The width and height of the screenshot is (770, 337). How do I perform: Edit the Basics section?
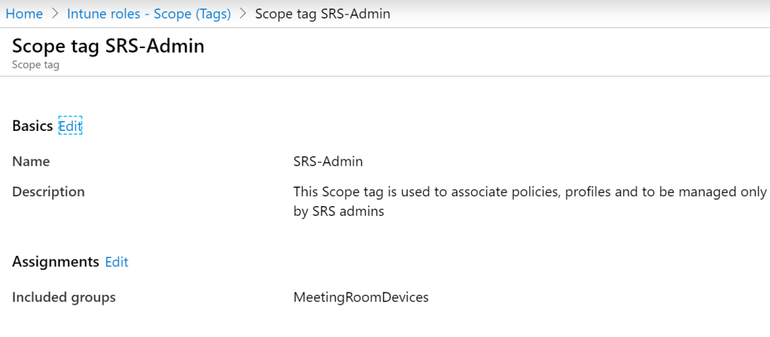pos(70,126)
